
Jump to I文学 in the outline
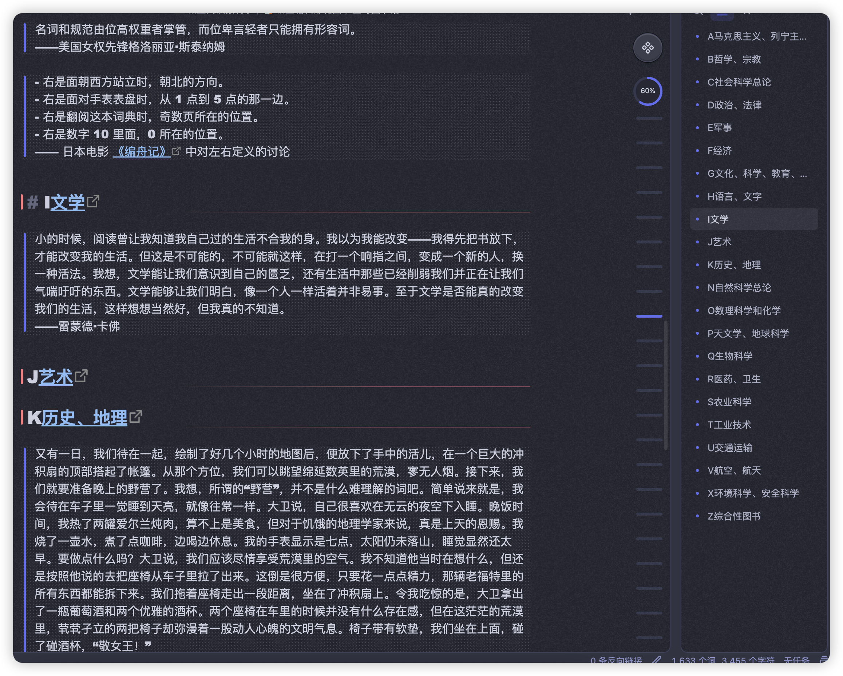tap(718, 219)
